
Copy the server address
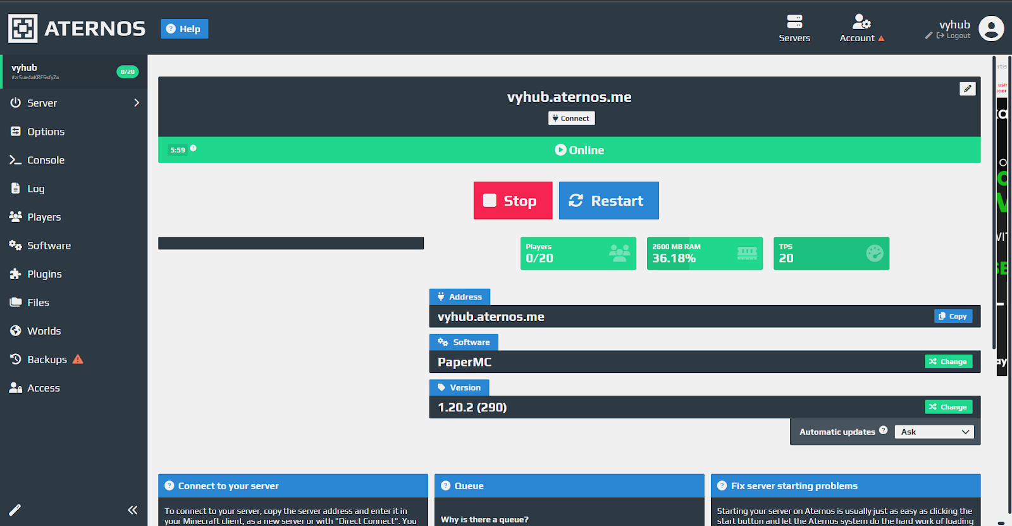[x=953, y=316]
